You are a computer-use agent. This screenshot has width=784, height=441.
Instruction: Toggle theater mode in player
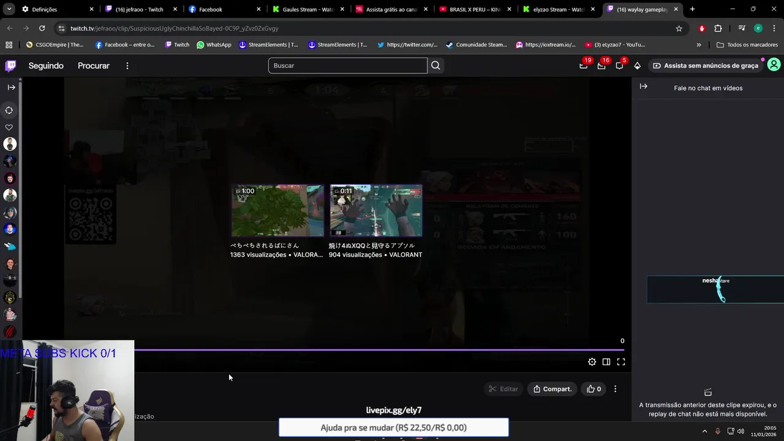point(606,362)
